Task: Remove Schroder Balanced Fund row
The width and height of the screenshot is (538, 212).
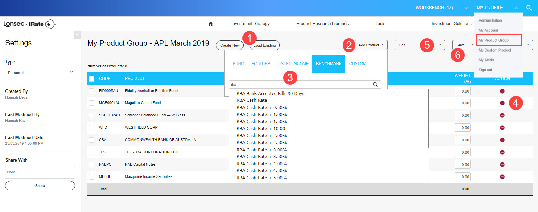Action: tap(502, 115)
